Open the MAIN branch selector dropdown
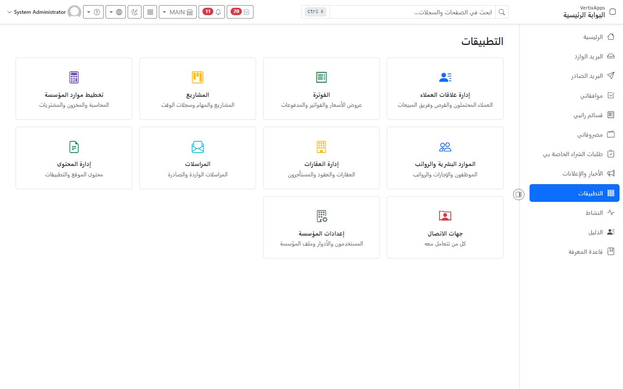623x389 pixels. [178, 12]
